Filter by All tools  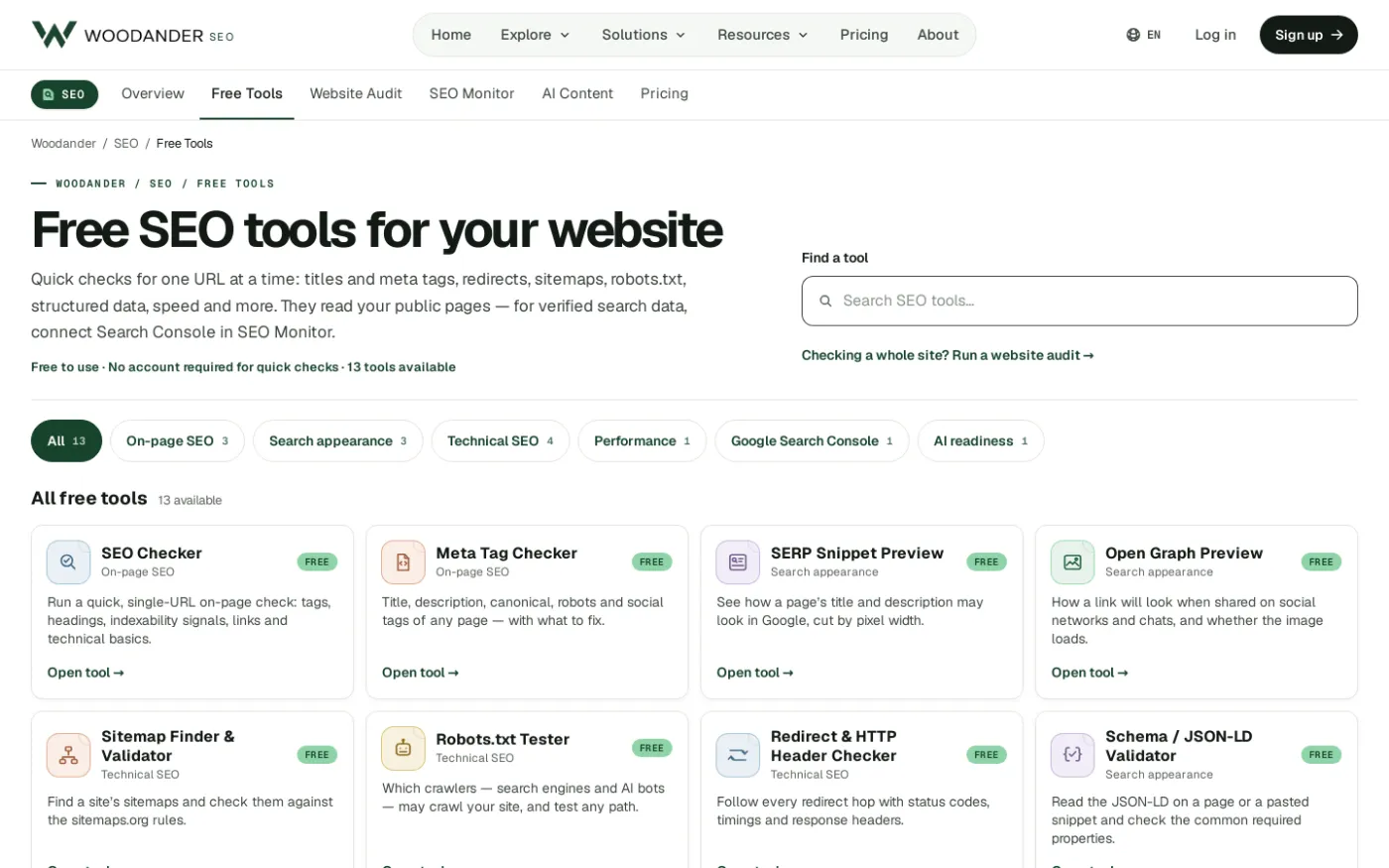point(66,440)
